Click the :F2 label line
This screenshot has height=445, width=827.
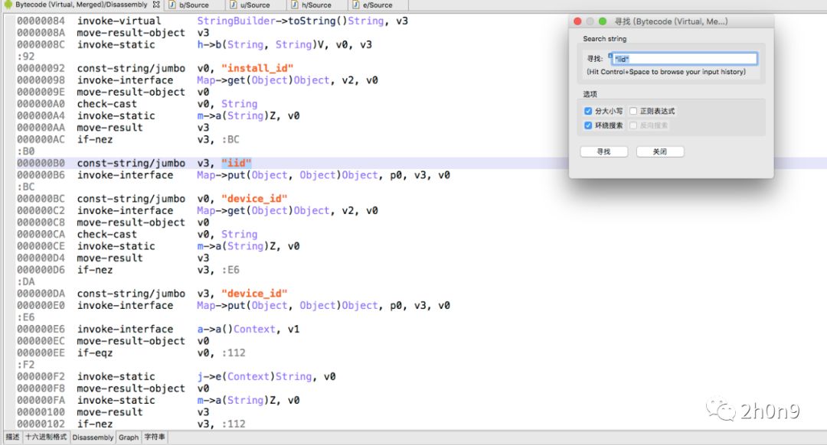tap(26, 365)
